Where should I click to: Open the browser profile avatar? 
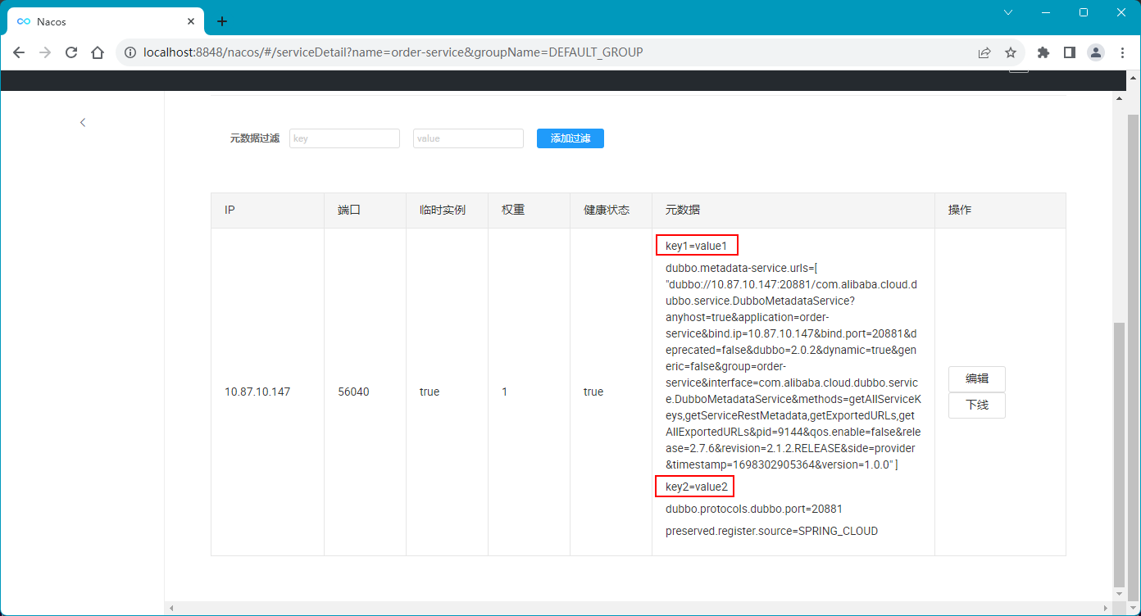click(x=1096, y=52)
